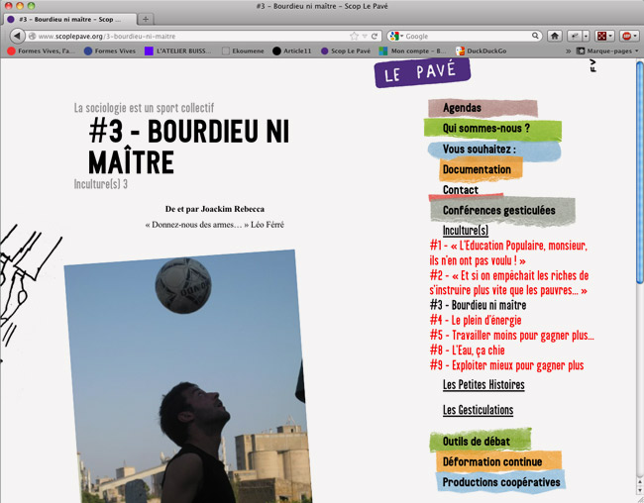Viewport: 644px width, 503px height.
Task: Click the vertical page scrollbar
Action: [x=639, y=171]
